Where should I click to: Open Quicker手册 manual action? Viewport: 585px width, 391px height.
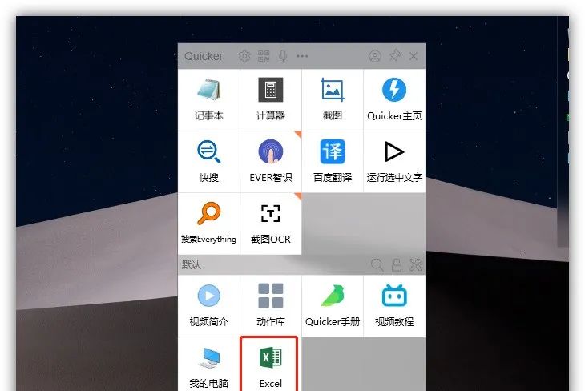pos(333,306)
